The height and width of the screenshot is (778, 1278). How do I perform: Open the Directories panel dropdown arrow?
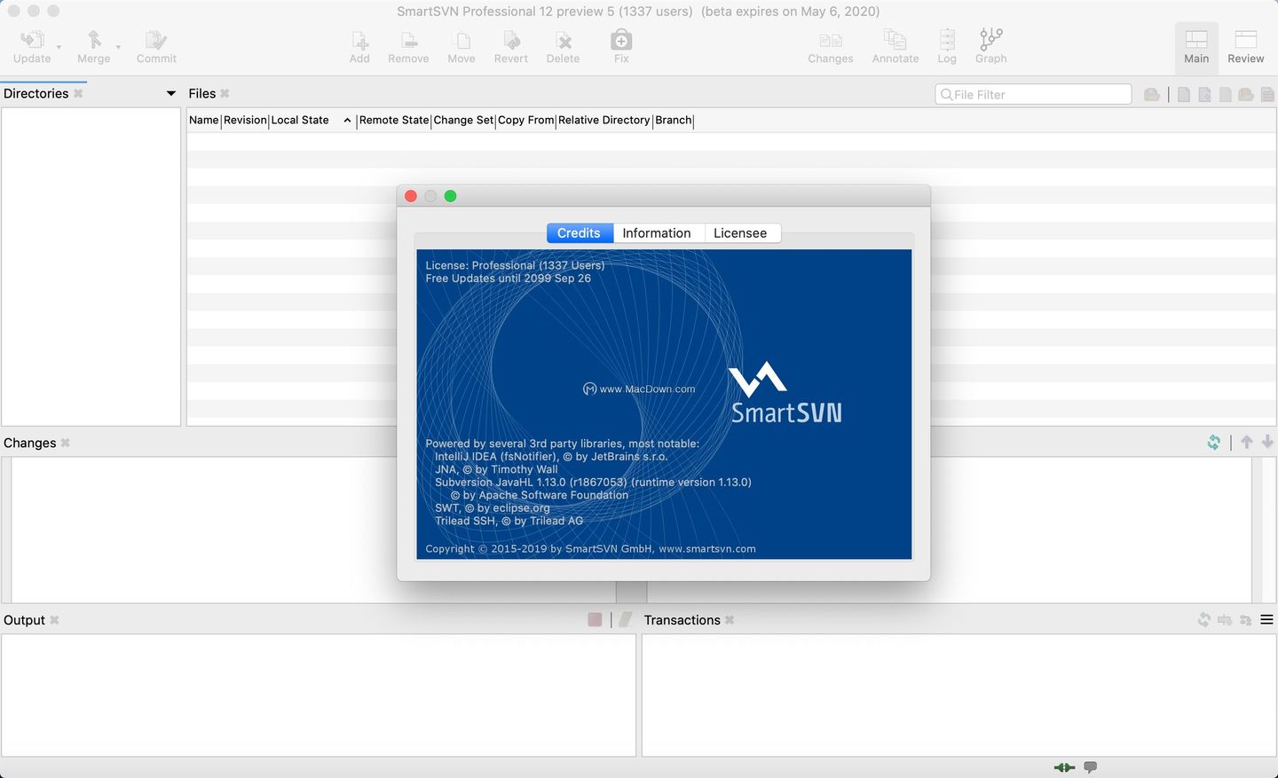tap(171, 93)
